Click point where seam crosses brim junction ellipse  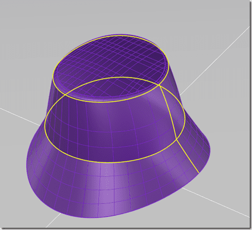click(x=176, y=139)
